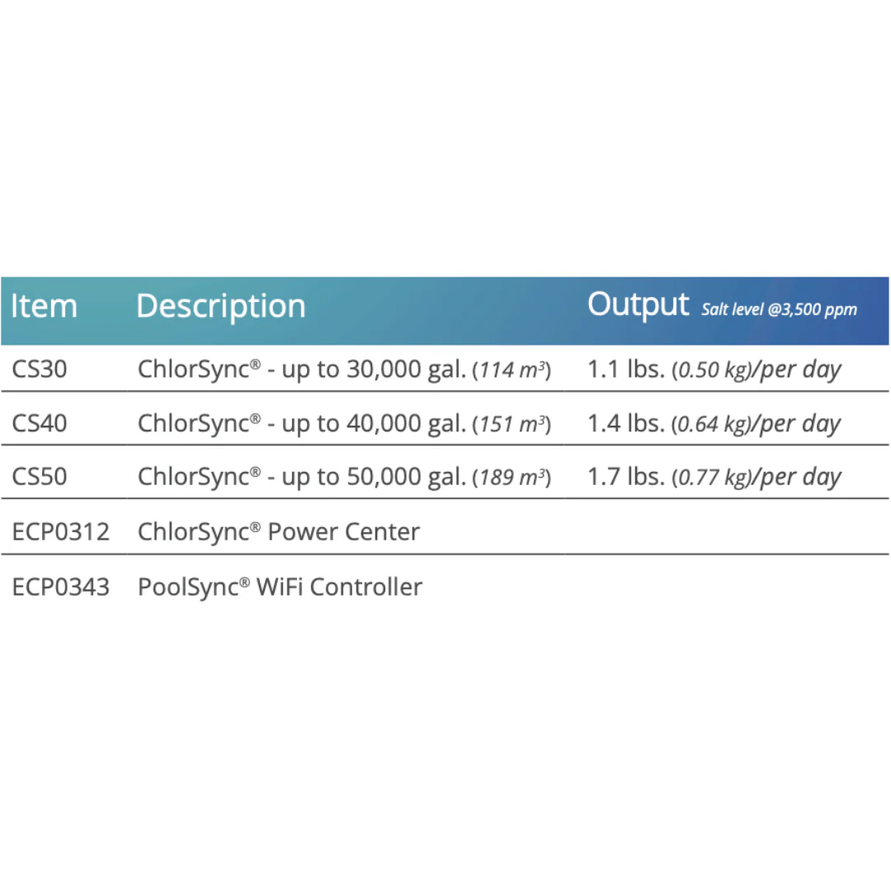Click the 1.1 lbs. per day output
The height and width of the screenshot is (891, 891).
[x=714, y=370]
